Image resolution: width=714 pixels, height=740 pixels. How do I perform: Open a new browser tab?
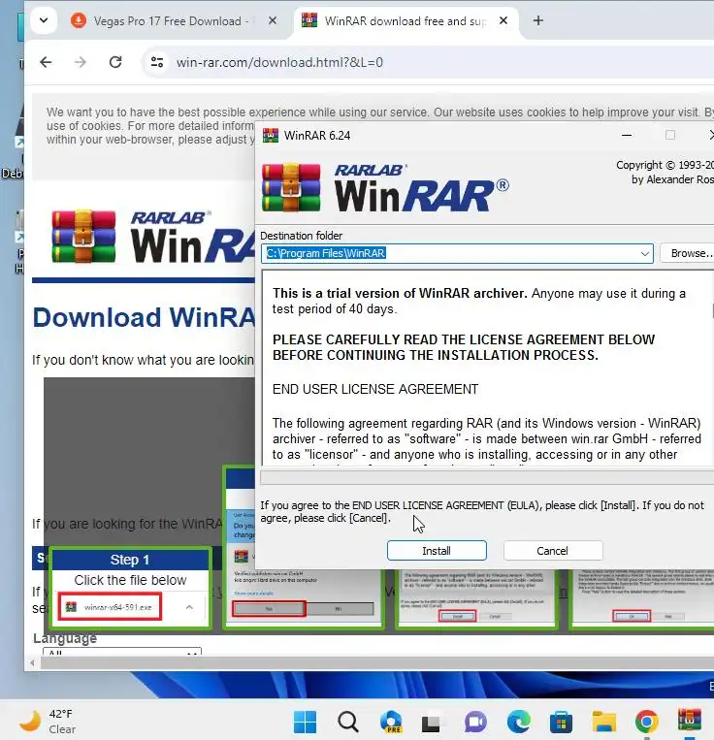point(538,20)
